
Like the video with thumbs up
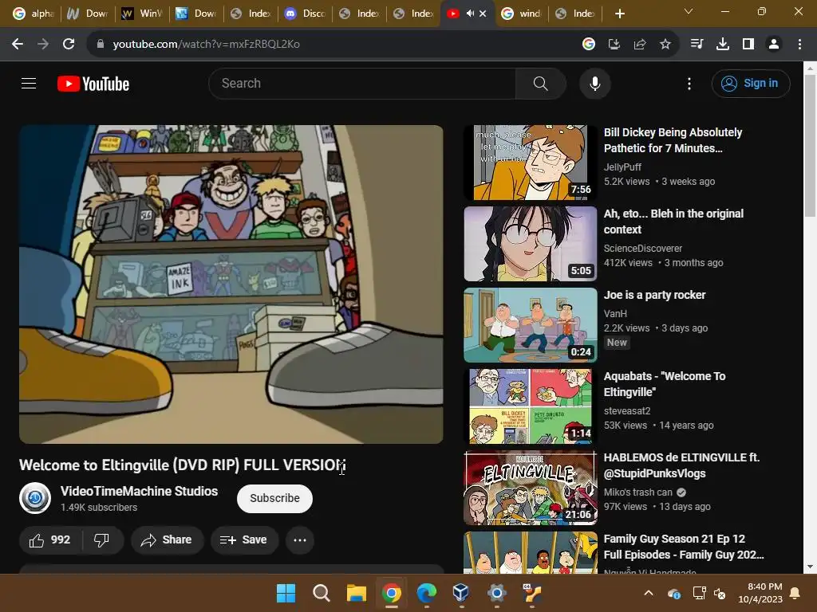click(x=50, y=540)
